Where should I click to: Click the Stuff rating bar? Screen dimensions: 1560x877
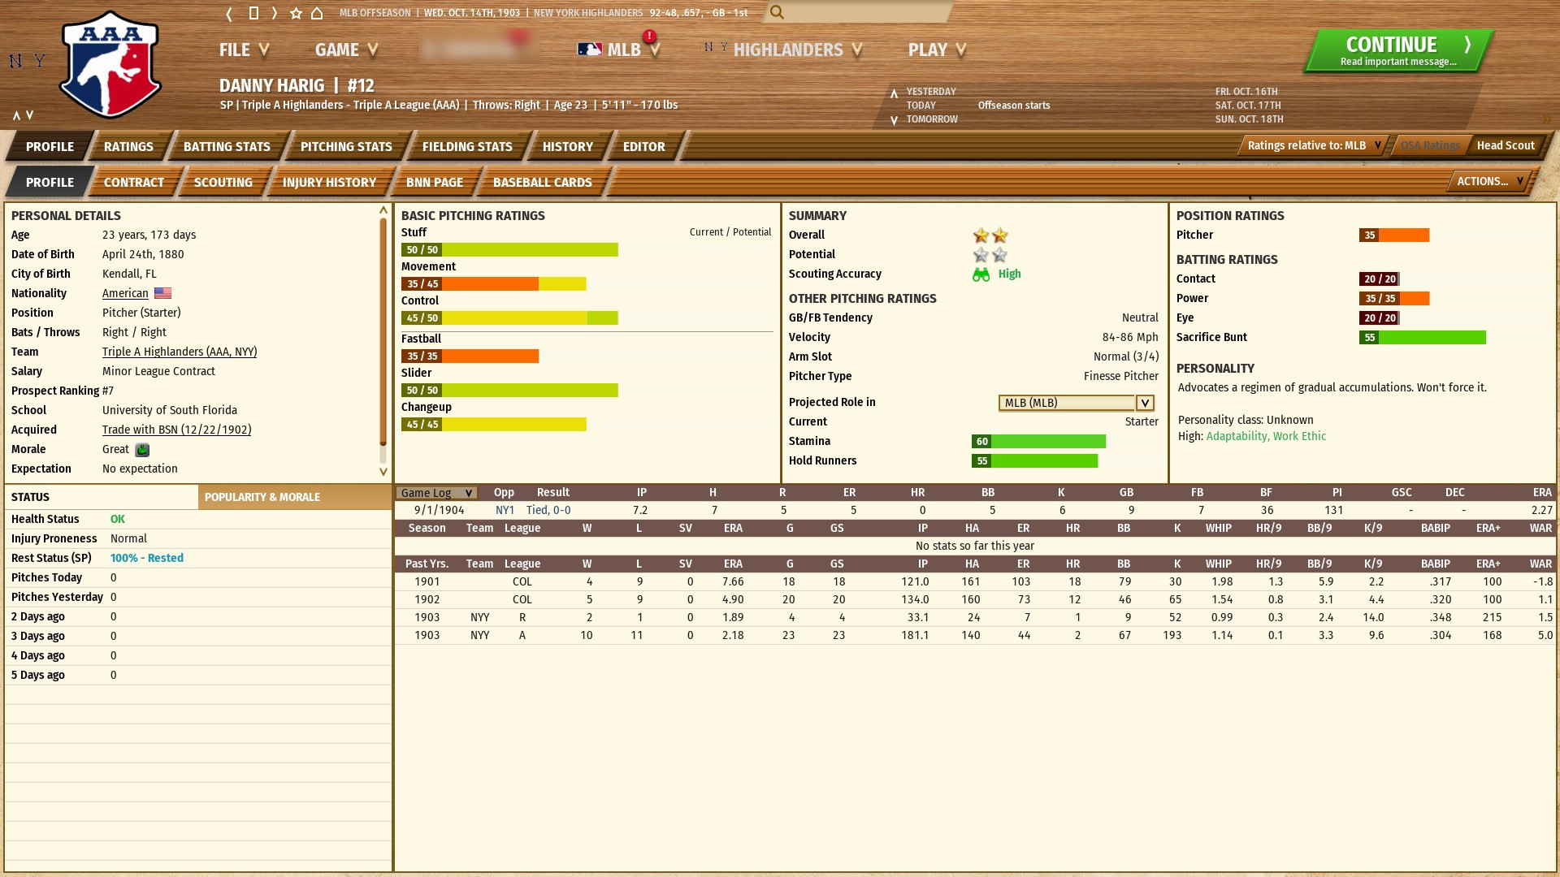click(x=509, y=250)
